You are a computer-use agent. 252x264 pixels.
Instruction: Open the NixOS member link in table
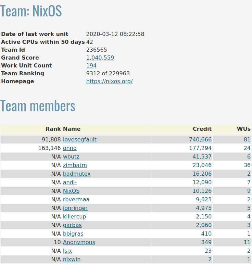(x=71, y=191)
